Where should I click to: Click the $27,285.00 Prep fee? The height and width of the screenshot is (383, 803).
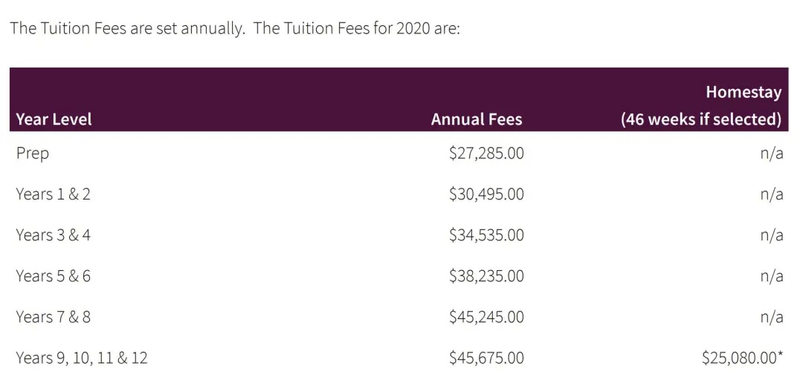pos(486,154)
